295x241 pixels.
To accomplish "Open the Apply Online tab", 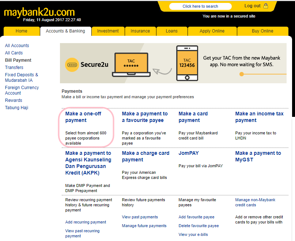I will pos(212,31).
